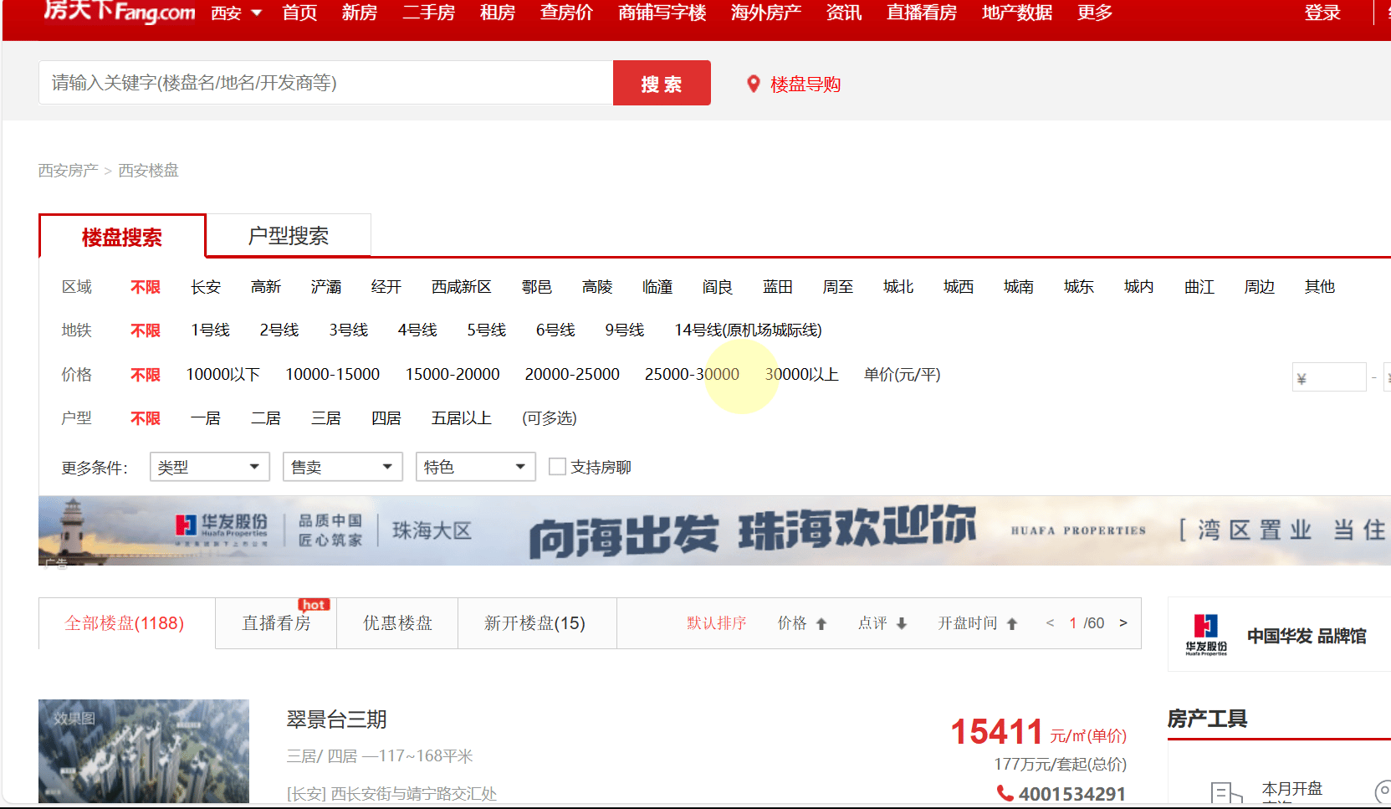The image size is (1391, 809).
Task: Open the 类型 dropdown
Action: 210,467
